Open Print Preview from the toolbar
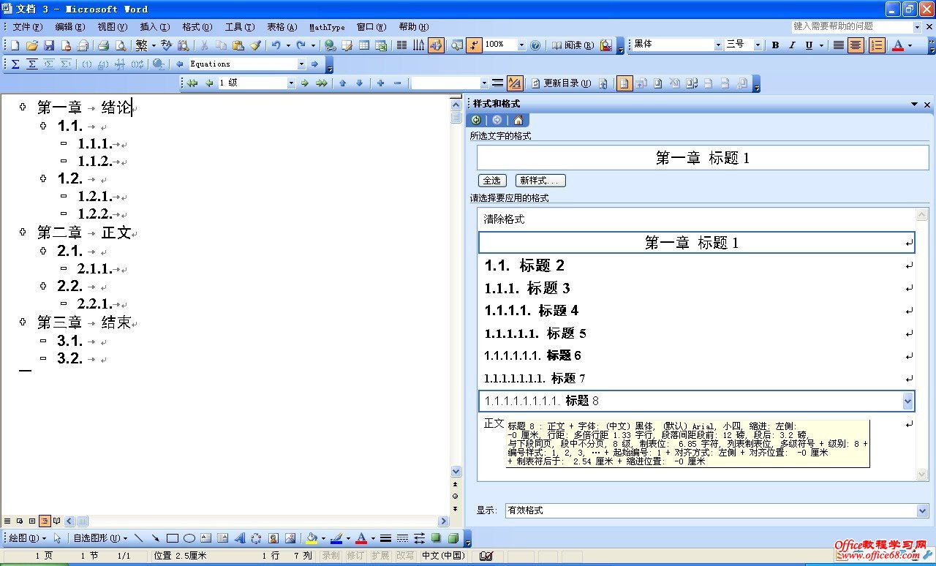936x566 pixels. (x=120, y=45)
